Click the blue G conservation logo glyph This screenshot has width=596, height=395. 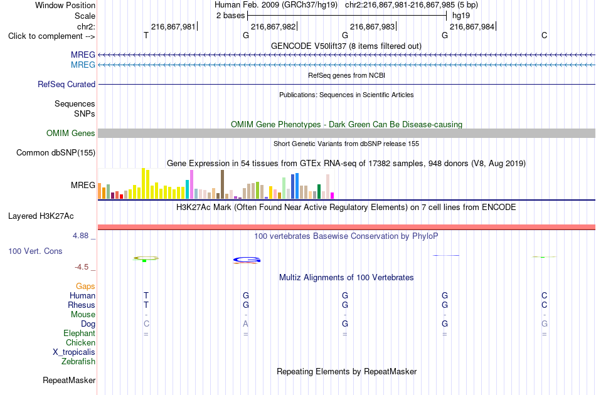(x=247, y=260)
